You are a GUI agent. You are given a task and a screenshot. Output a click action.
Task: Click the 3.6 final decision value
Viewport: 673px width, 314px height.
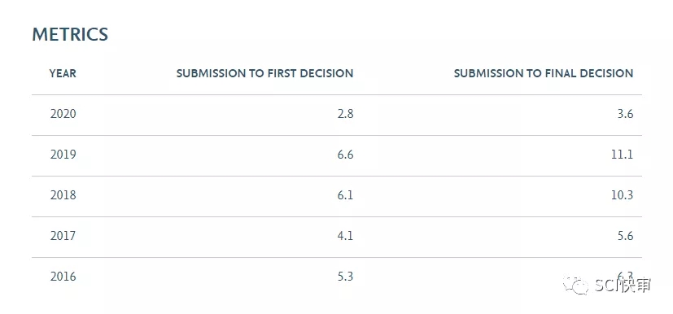(x=625, y=114)
